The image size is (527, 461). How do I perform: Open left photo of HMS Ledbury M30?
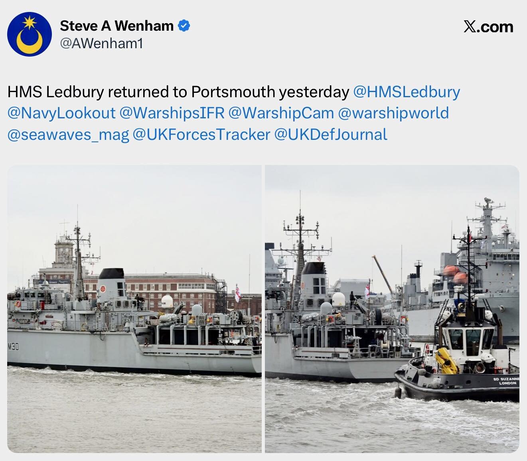tap(134, 309)
